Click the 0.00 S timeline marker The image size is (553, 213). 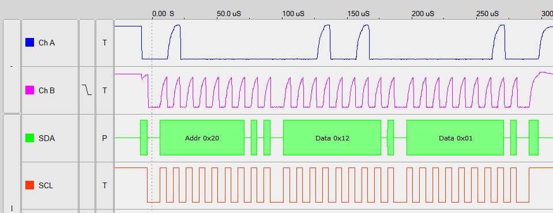point(163,14)
